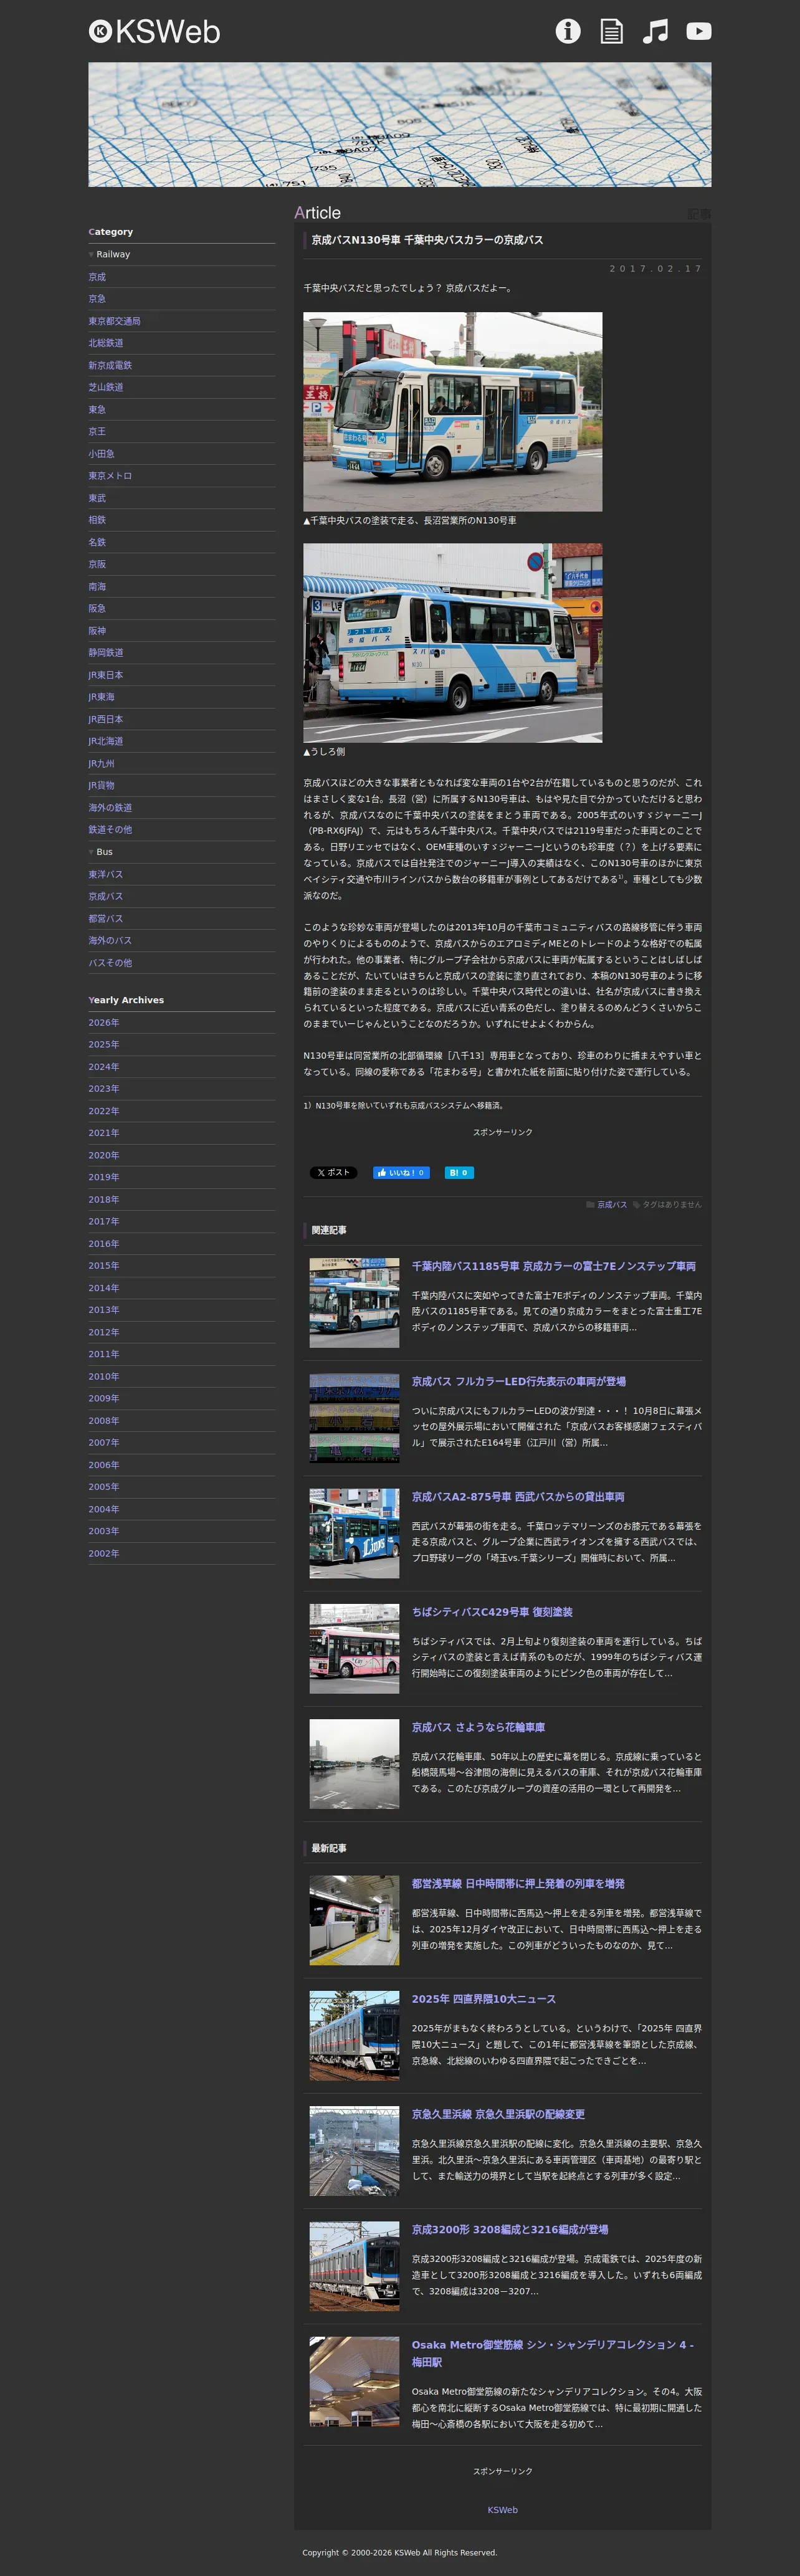Browse the 2002年 yearly archive
Viewport: 800px width, 2576px height.
point(104,1553)
